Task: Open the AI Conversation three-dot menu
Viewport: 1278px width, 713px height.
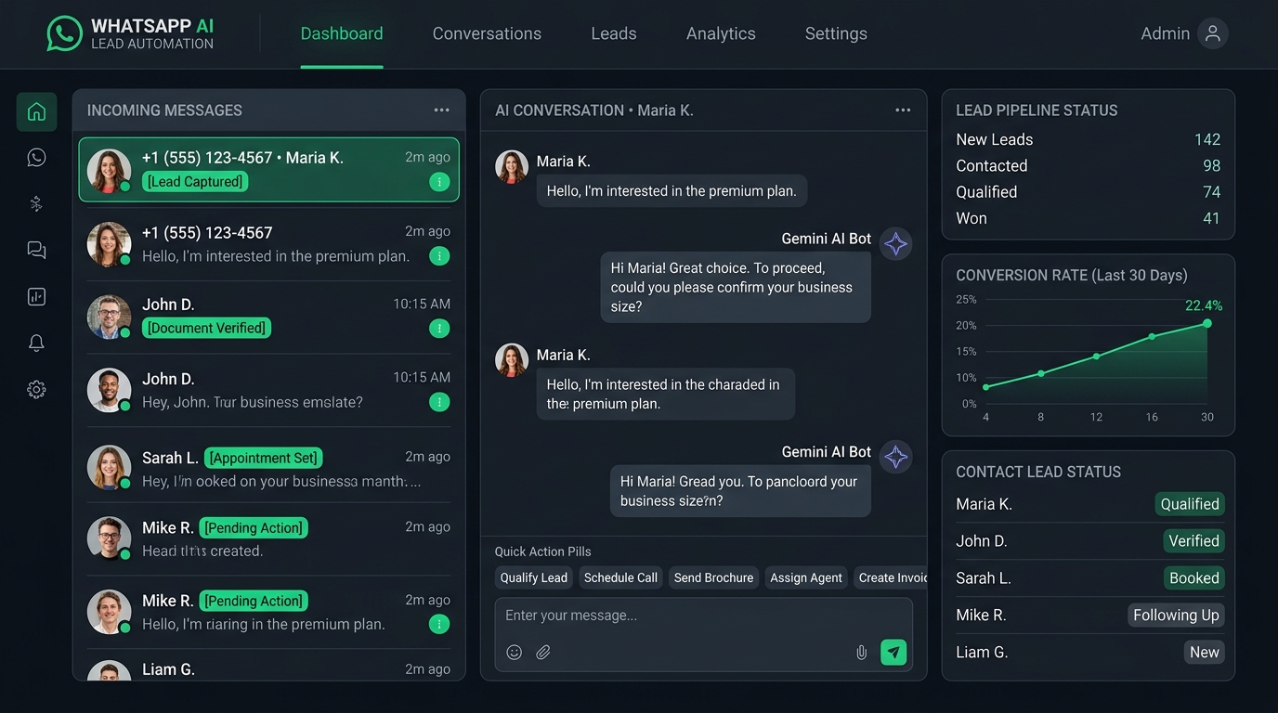Action: click(x=903, y=110)
